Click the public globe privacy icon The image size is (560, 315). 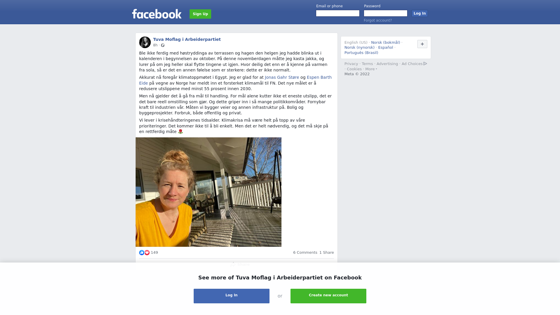click(163, 45)
